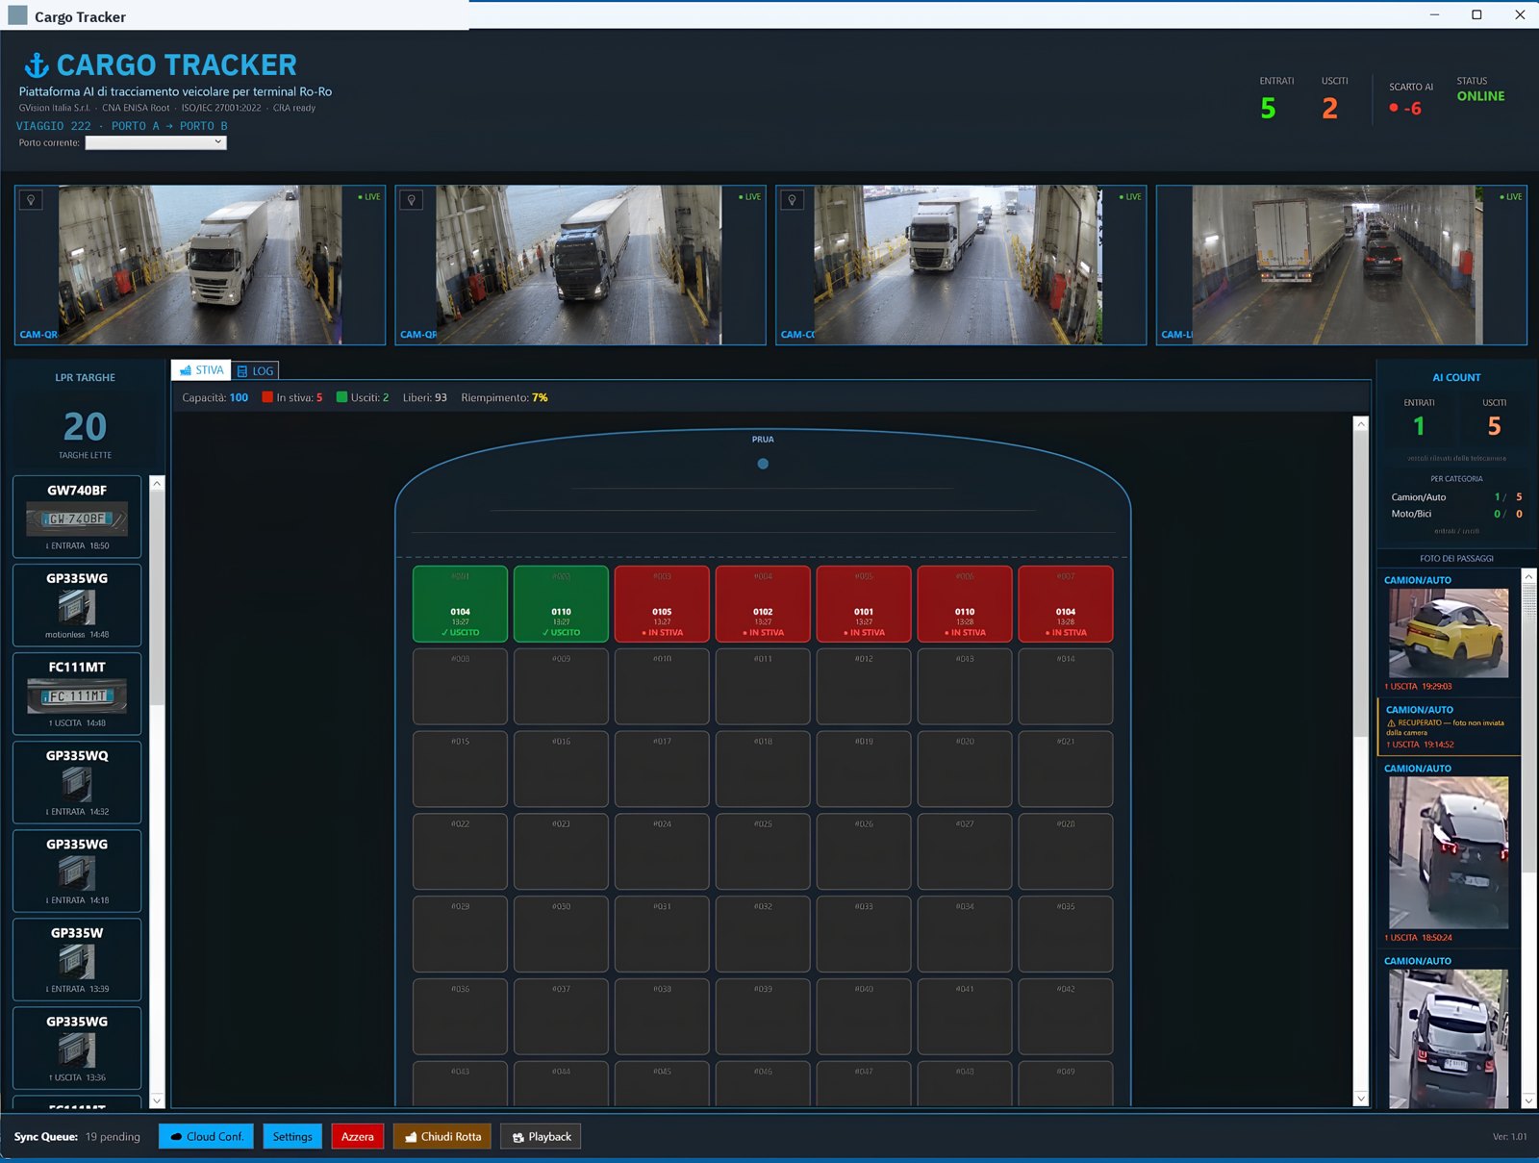This screenshot has height=1163, width=1539.
Task: Open the camera feed showing the white Volvo truck
Action: pos(200,265)
